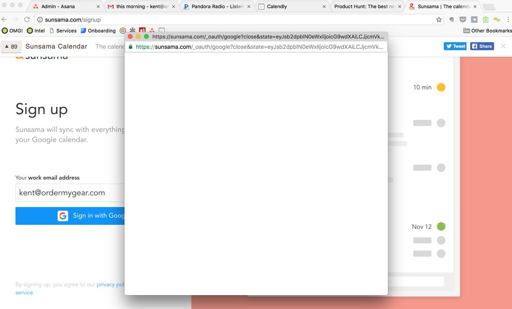Open the privacy policy link
Screen dimensions: 512x309
tap(111, 284)
